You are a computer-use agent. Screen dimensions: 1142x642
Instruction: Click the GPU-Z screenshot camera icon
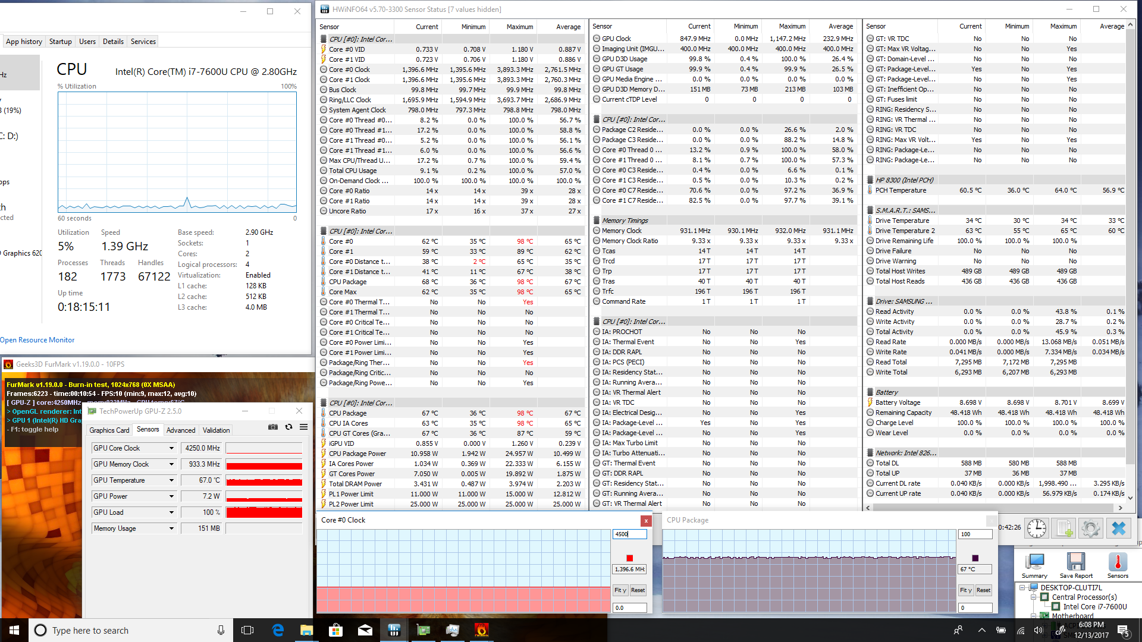click(x=273, y=427)
